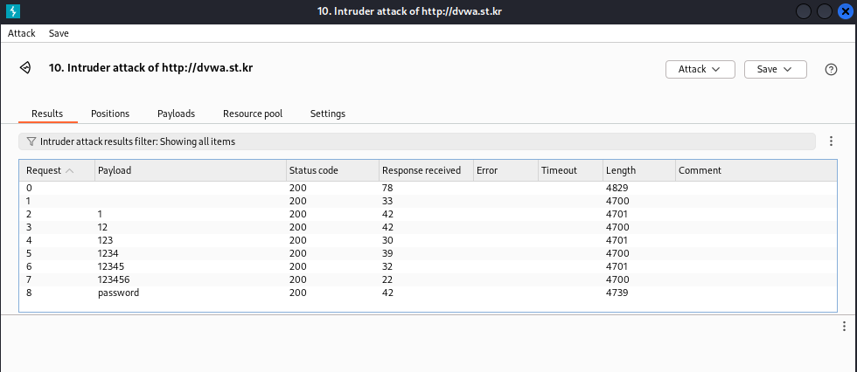Sort by Response received column header
857x372 pixels.
coord(426,171)
